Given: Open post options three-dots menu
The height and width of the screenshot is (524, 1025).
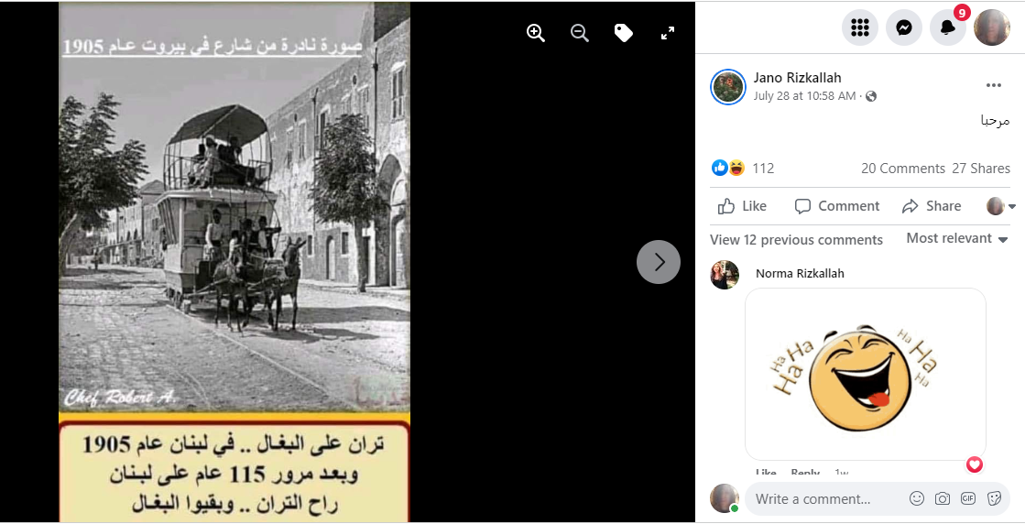Looking at the screenshot, I should pyautogui.click(x=994, y=85).
